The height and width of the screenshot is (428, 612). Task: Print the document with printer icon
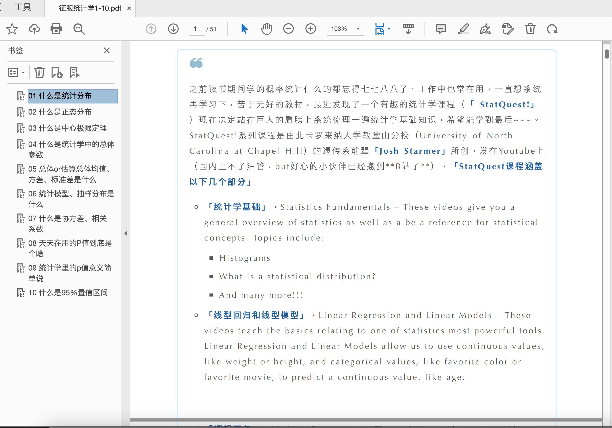[56, 29]
